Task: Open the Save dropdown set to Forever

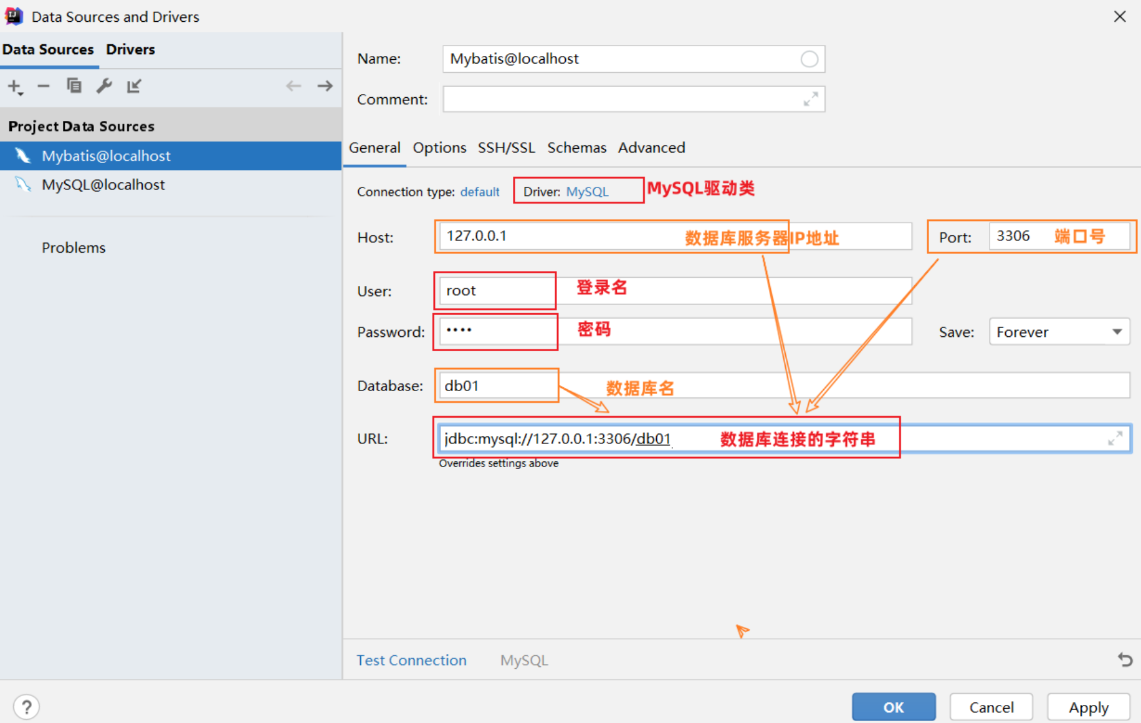Action: coord(1059,332)
